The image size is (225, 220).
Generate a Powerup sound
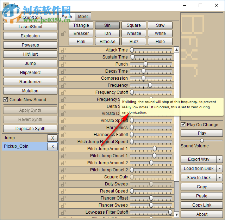(30, 45)
